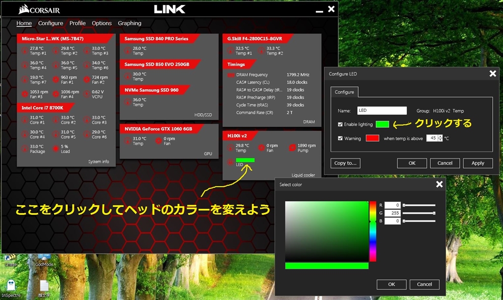Click the G.Skill Temp #2 icon

(261, 50)
